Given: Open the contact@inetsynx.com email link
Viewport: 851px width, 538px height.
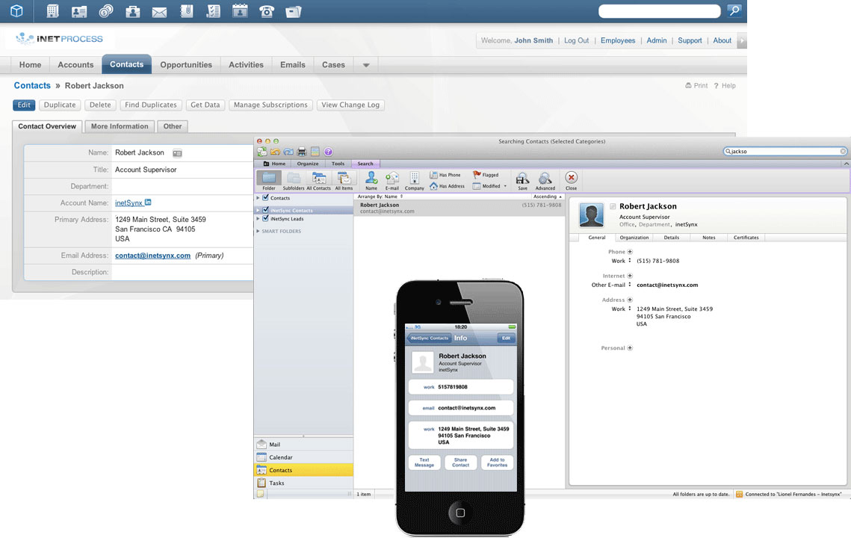Looking at the screenshot, I should [x=152, y=256].
